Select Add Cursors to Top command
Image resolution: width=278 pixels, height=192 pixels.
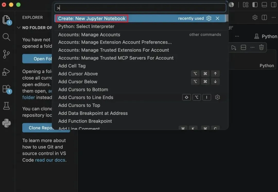[140, 105]
